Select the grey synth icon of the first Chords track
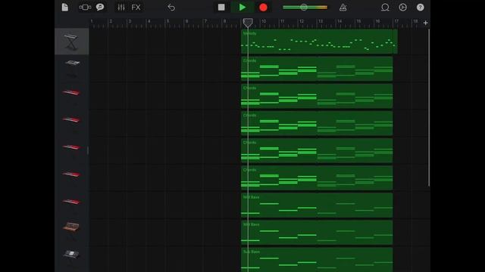Screen dimensions: 485x272 72,63
